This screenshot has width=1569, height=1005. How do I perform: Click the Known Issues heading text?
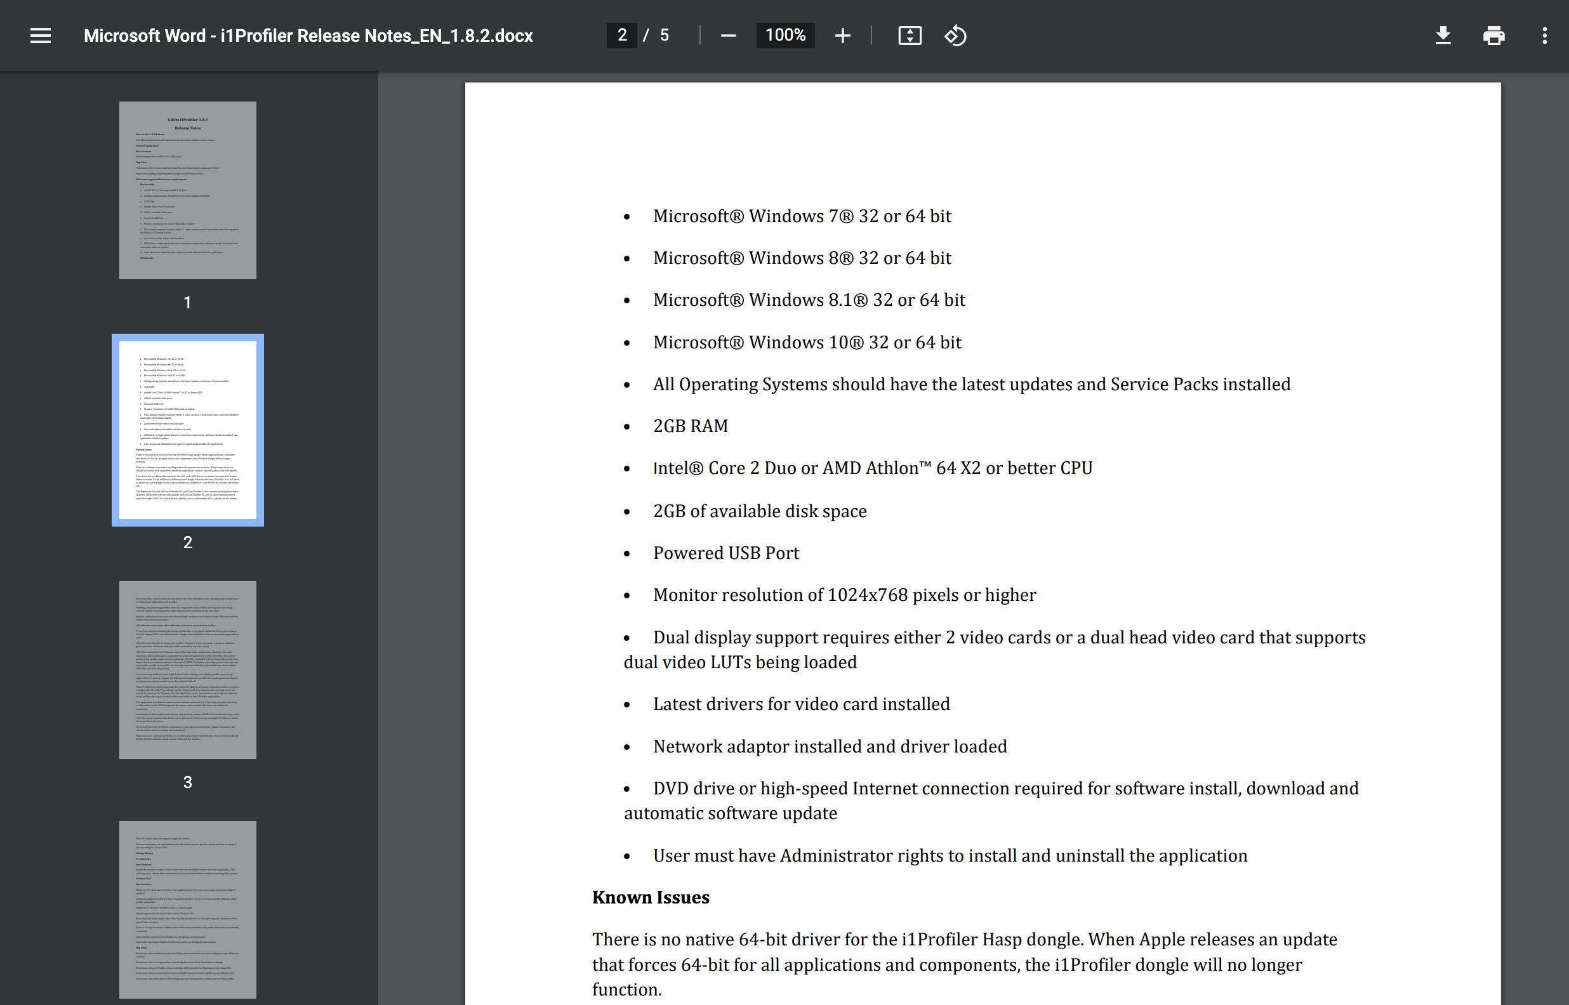point(650,897)
